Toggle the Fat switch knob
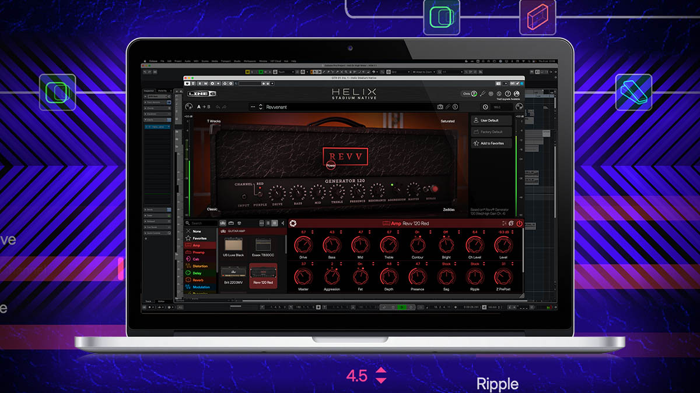Viewport: 700px width, 393px height. tap(360, 277)
